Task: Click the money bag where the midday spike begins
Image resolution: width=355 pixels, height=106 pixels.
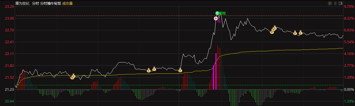Action: [180, 70]
